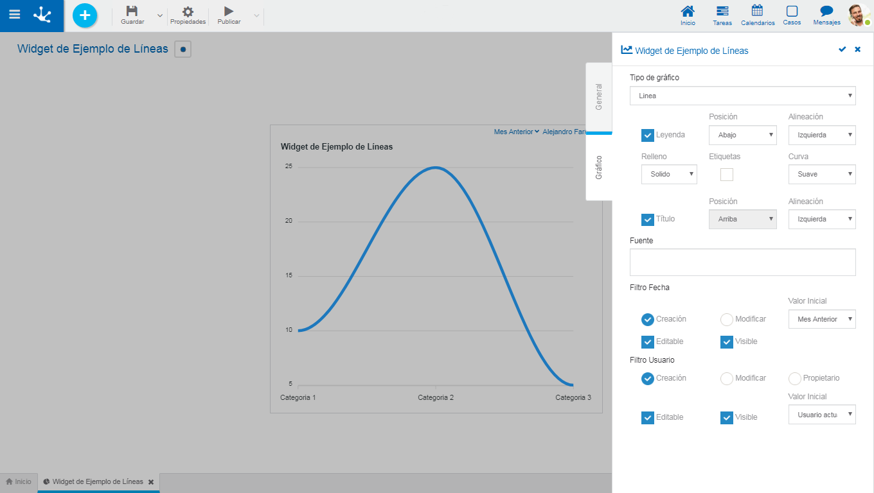This screenshot has width=874, height=493.
Task: Click Categoria 2 axis label
Action: [436, 397]
